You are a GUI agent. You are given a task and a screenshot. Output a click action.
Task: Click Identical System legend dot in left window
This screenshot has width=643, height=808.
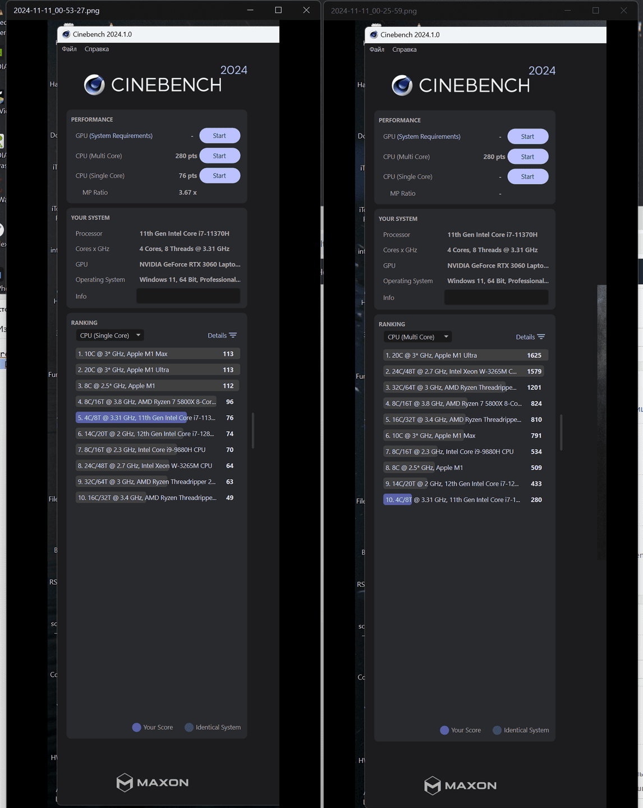pyautogui.click(x=189, y=727)
